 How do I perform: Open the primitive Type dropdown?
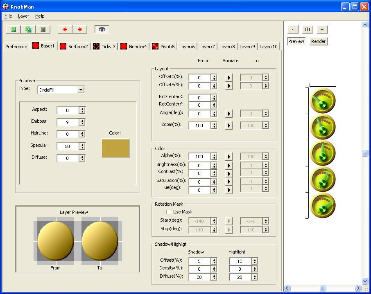(81, 90)
